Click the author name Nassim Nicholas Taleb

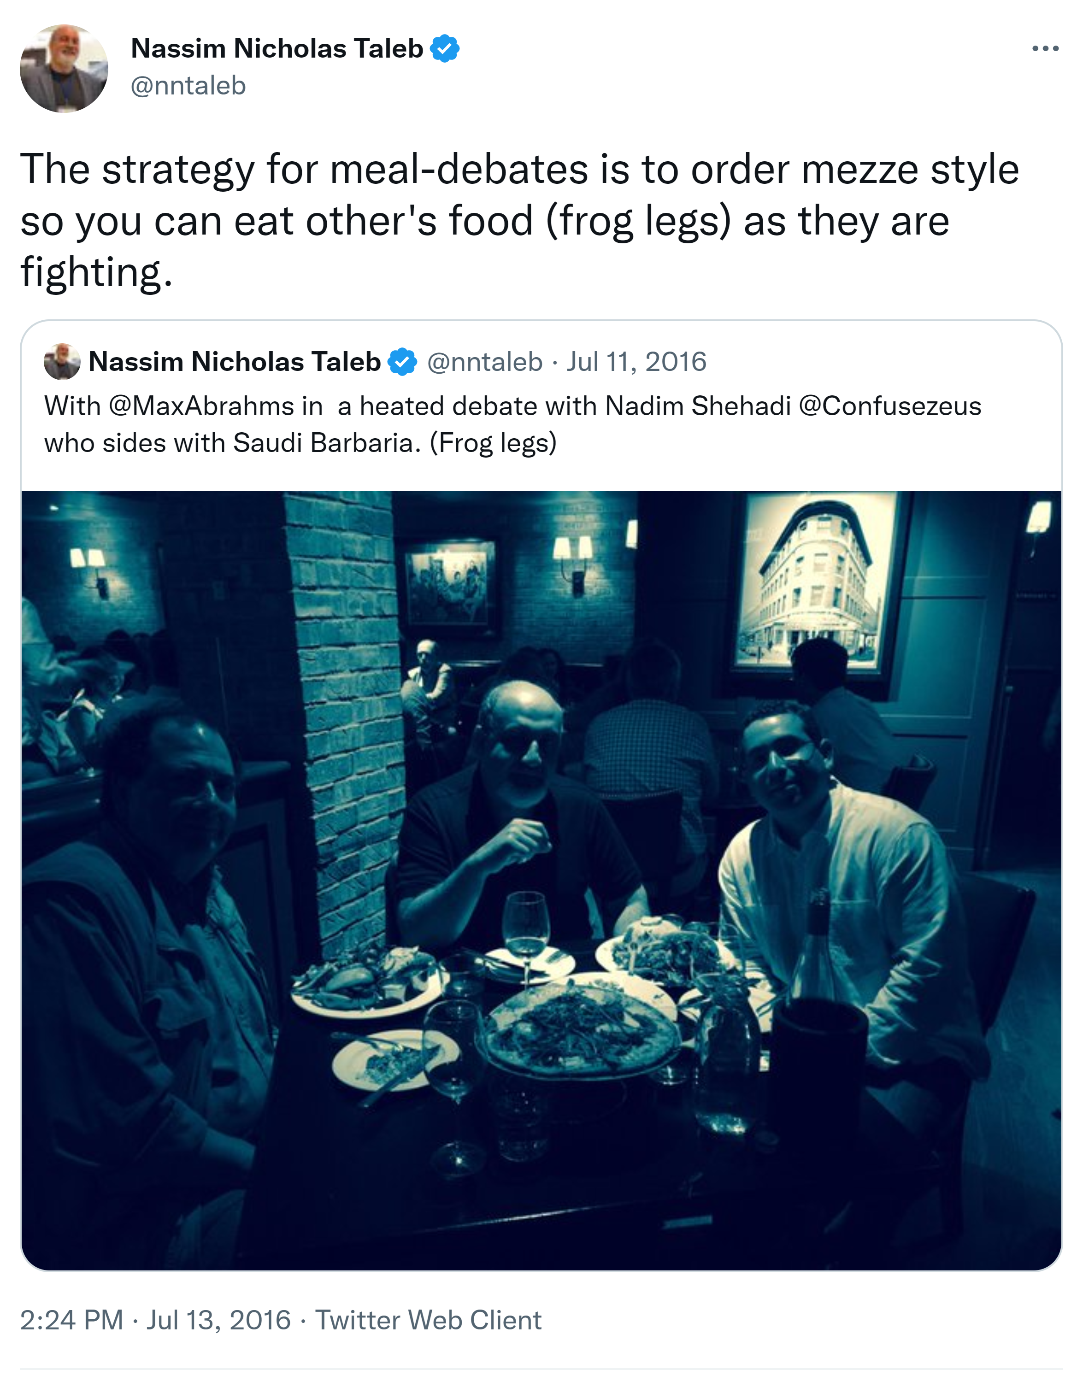click(277, 49)
